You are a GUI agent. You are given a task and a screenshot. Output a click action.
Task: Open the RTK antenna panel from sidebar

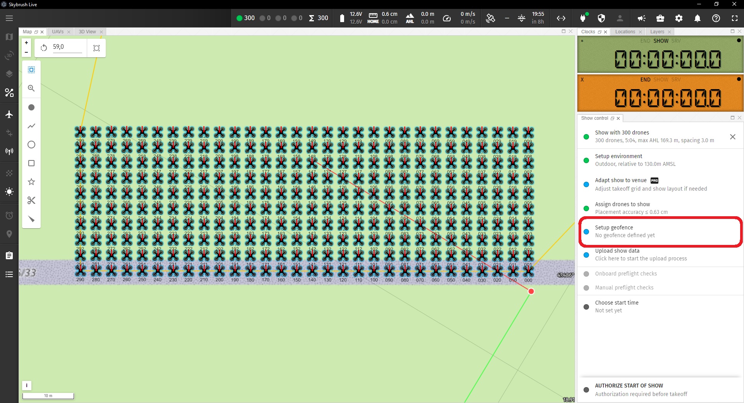click(9, 151)
